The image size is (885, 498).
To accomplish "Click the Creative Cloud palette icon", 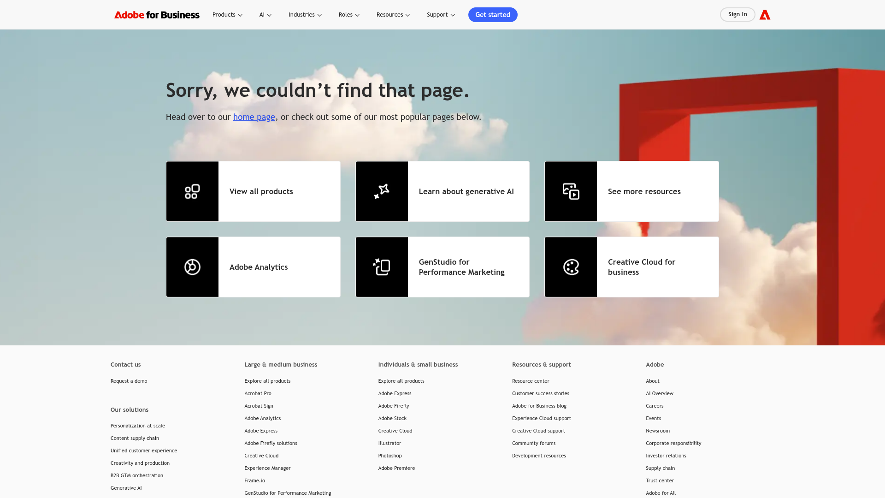I will [x=571, y=267].
